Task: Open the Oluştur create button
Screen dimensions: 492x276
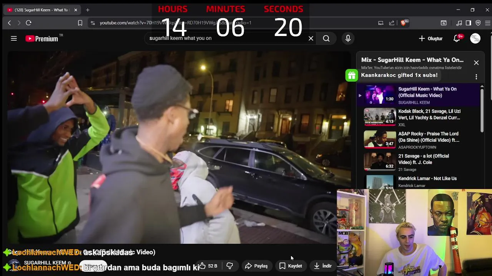Action: tap(431, 38)
